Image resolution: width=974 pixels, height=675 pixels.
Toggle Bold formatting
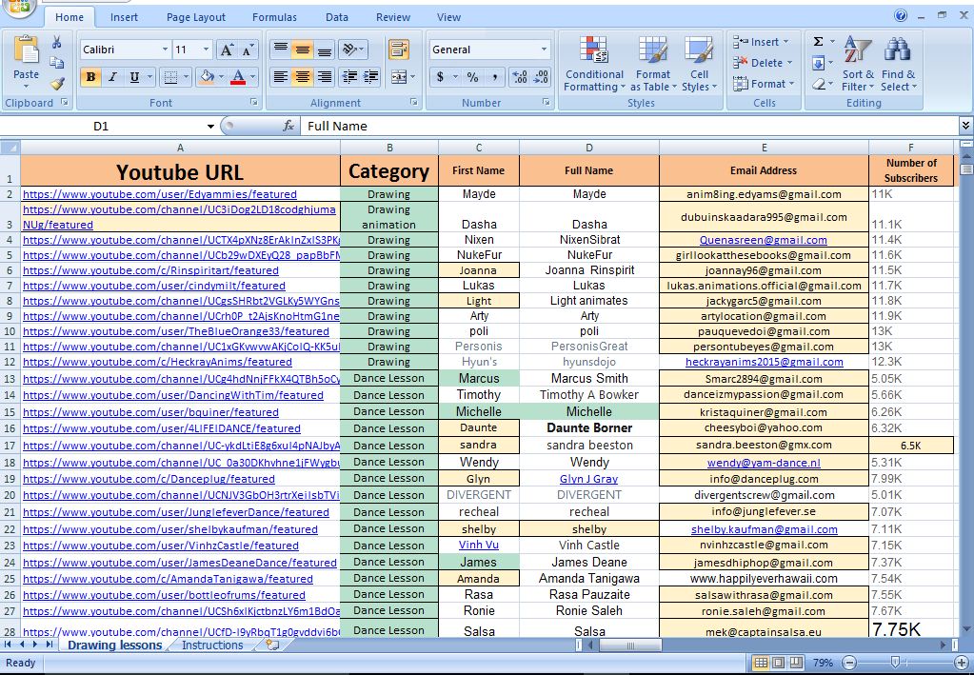(x=90, y=77)
